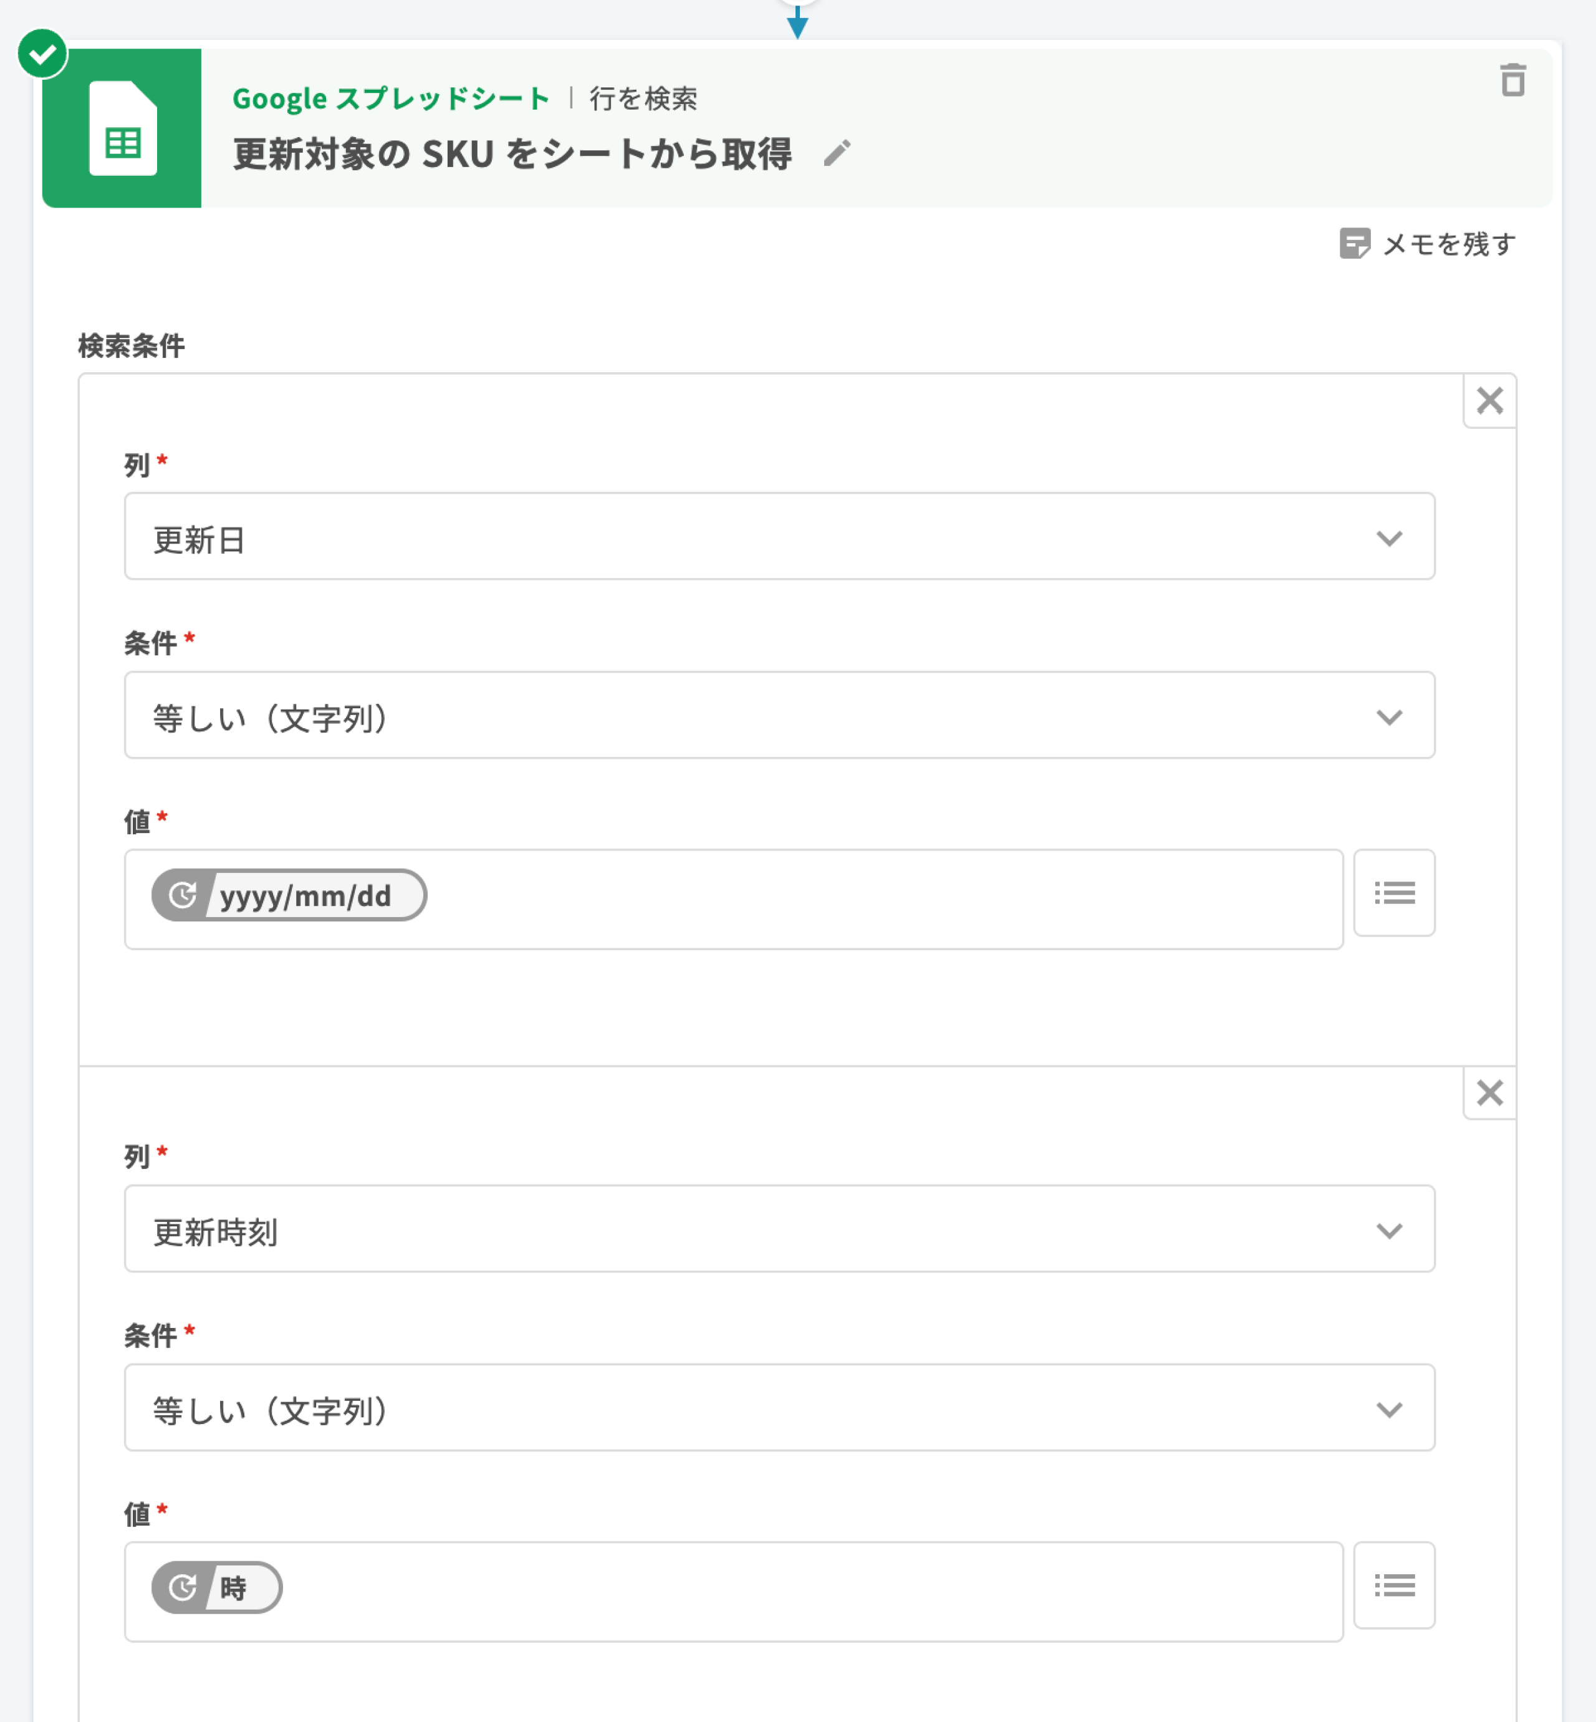Viewport: 1596px width, 1722px height.
Task: Open data list beside 時 value
Action: 1394,1585
